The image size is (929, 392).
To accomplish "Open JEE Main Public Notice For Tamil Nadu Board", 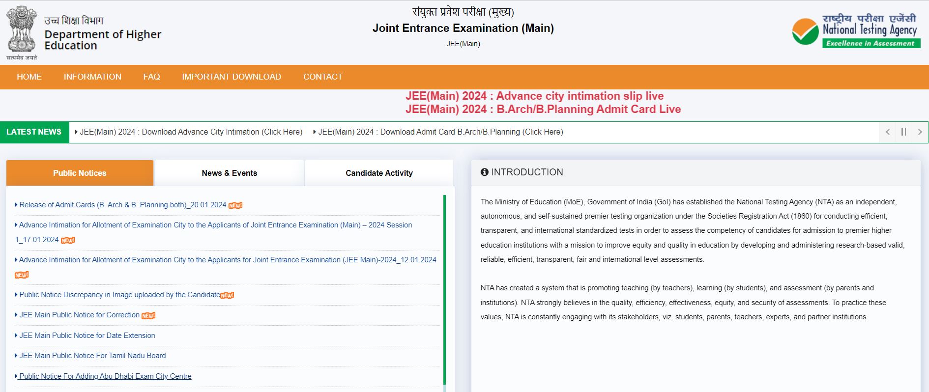I will coord(92,356).
